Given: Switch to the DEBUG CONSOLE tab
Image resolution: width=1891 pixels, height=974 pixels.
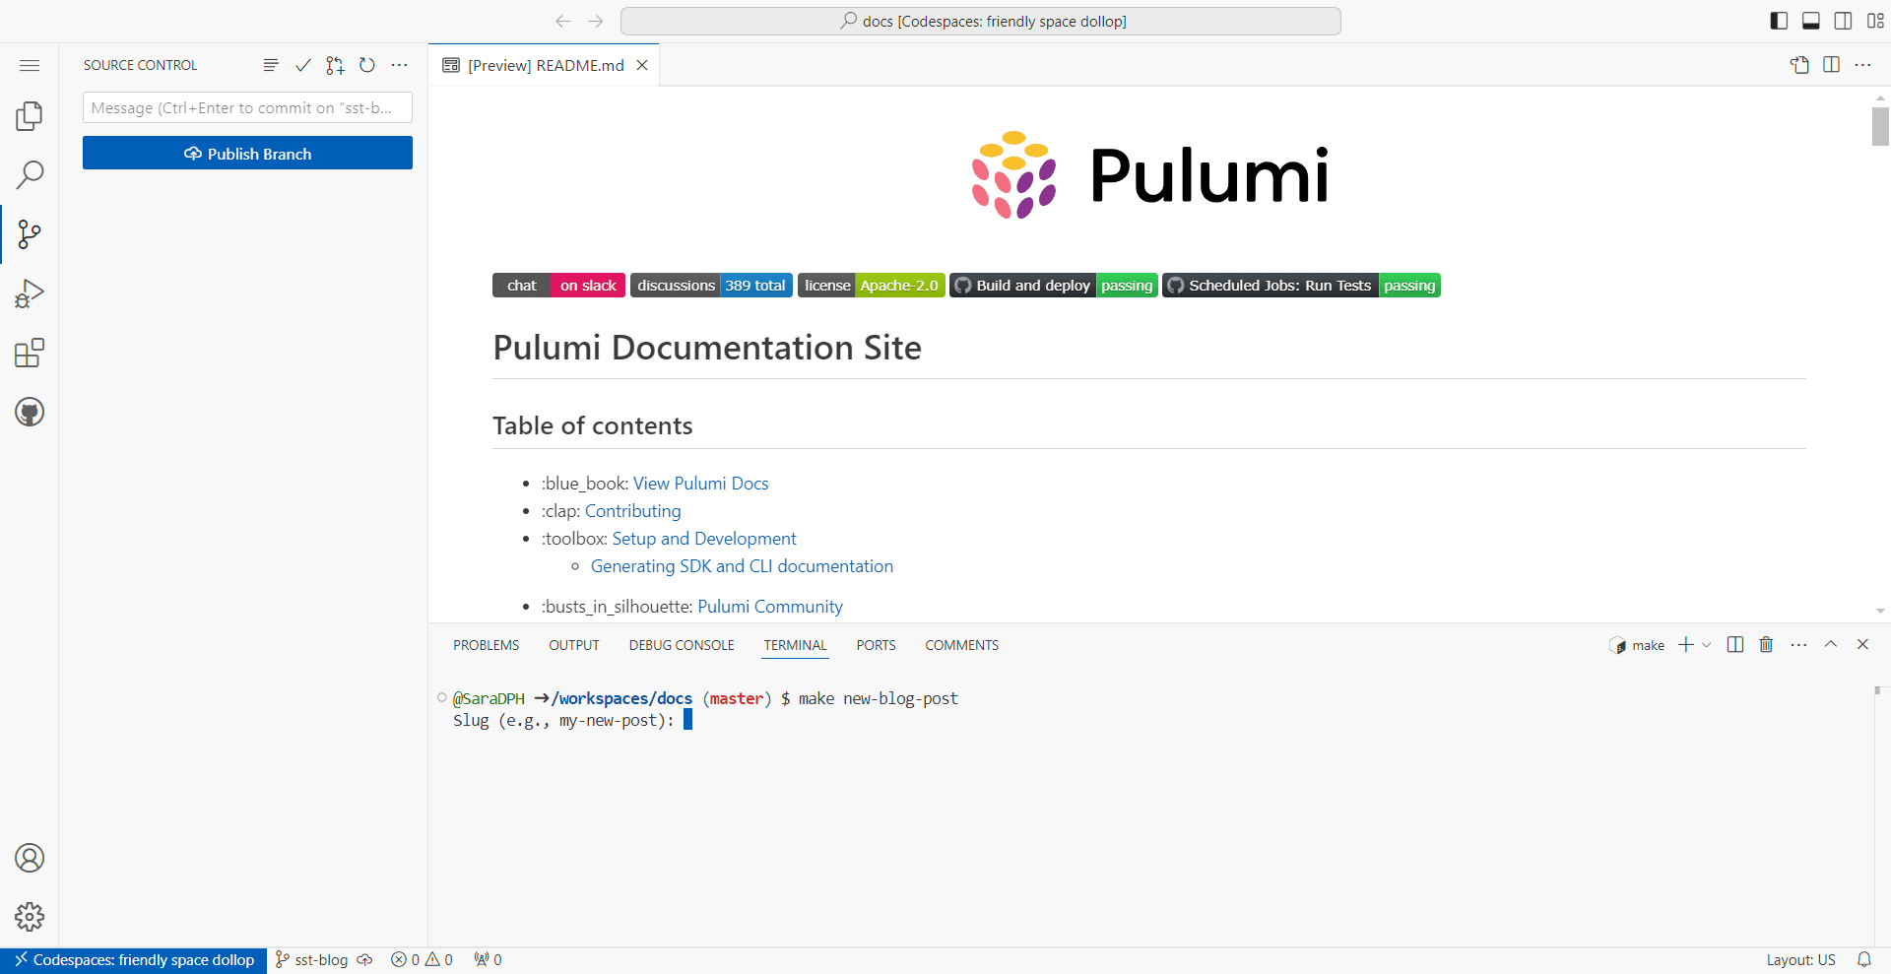Looking at the screenshot, I should pos(682,645).
